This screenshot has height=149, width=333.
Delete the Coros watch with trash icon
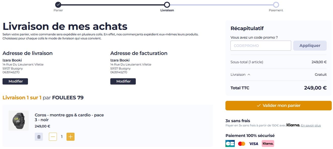point(39,137)
